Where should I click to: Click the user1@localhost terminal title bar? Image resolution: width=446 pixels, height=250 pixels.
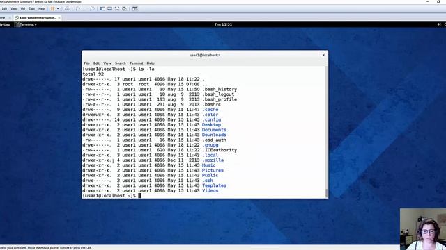pos(205,55)
